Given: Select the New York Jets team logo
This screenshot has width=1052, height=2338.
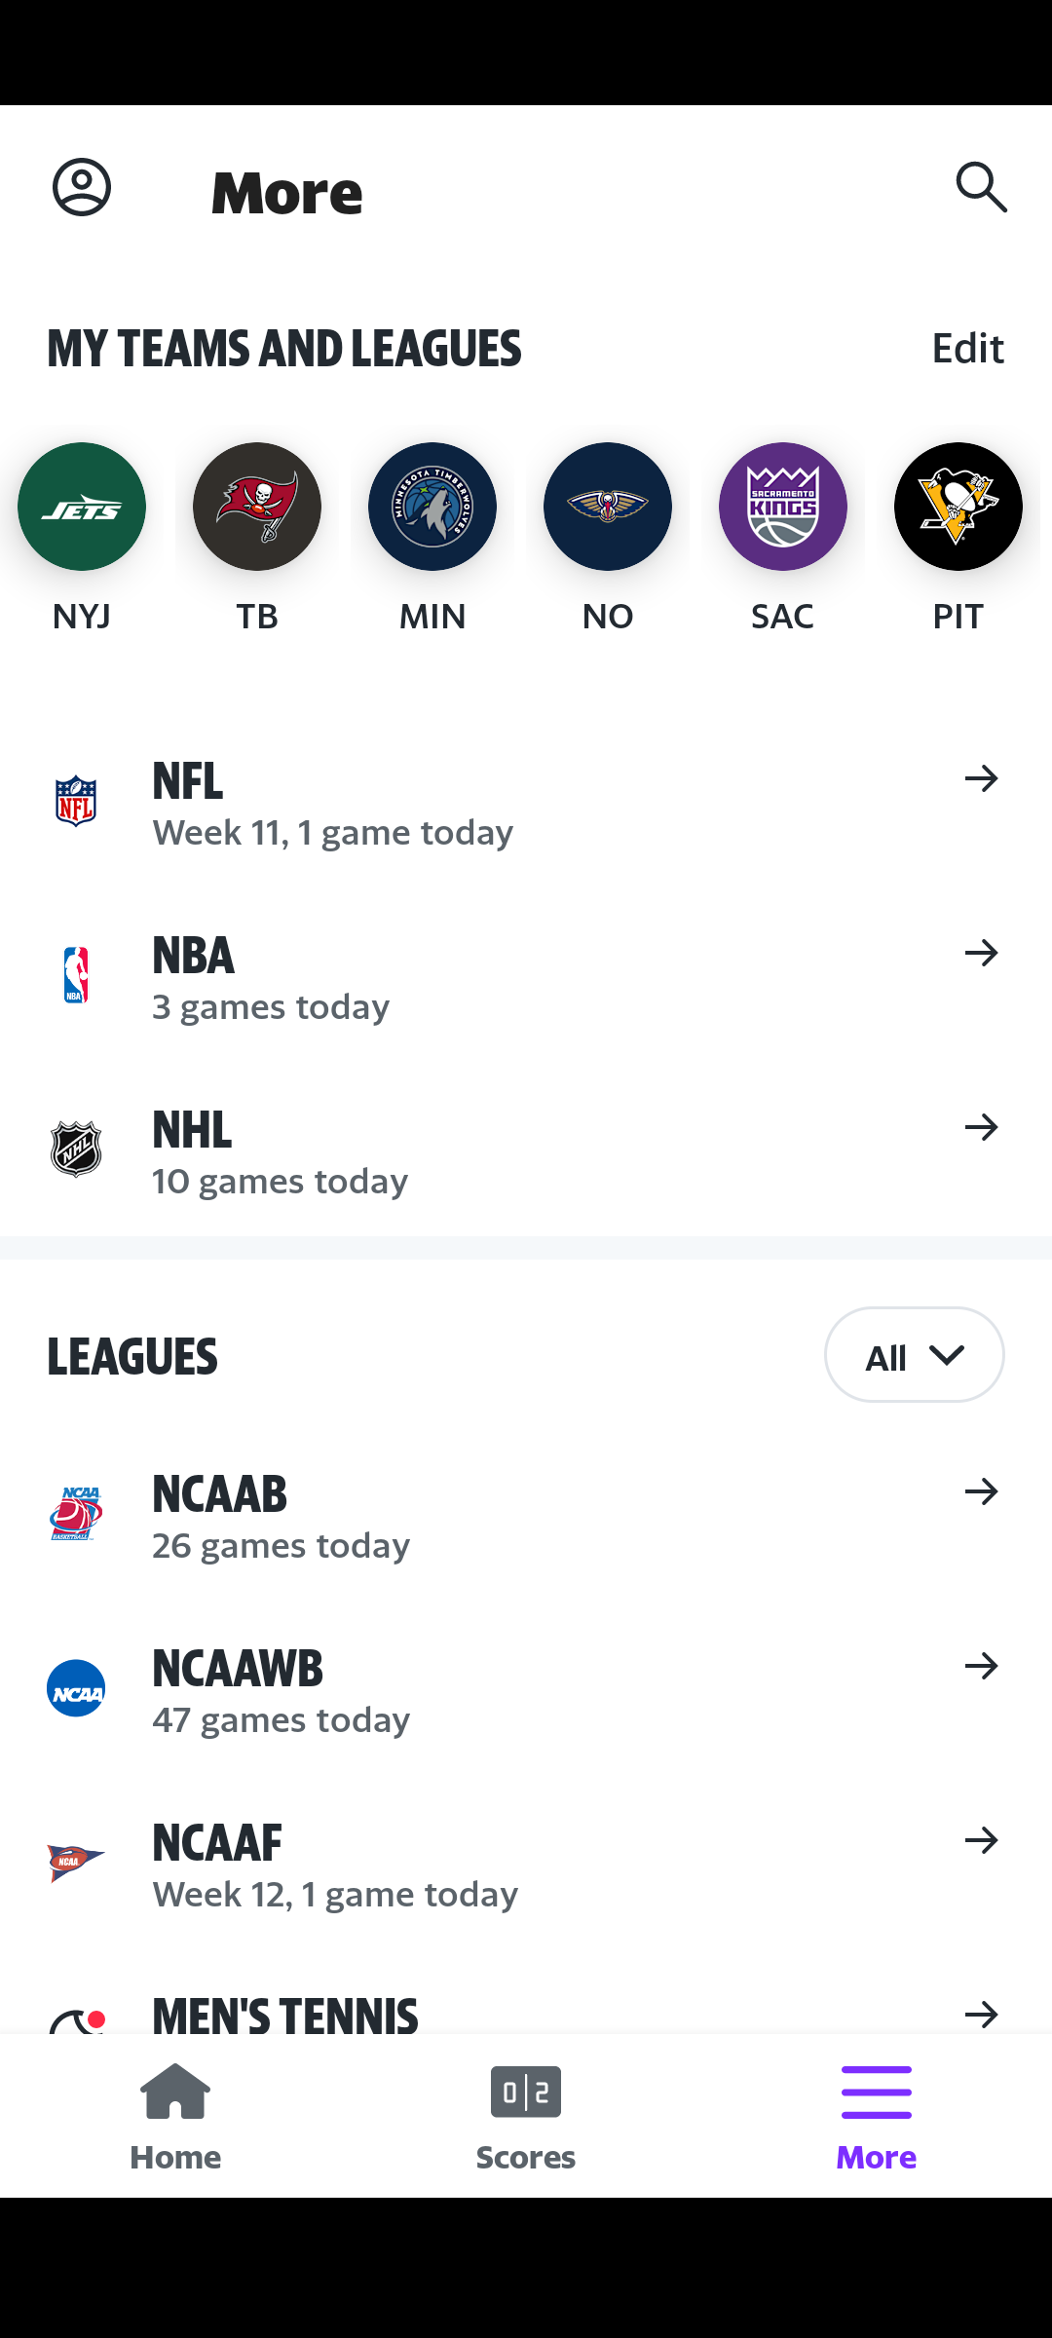Looking at the screenshot, I should (x=82, y=507).
